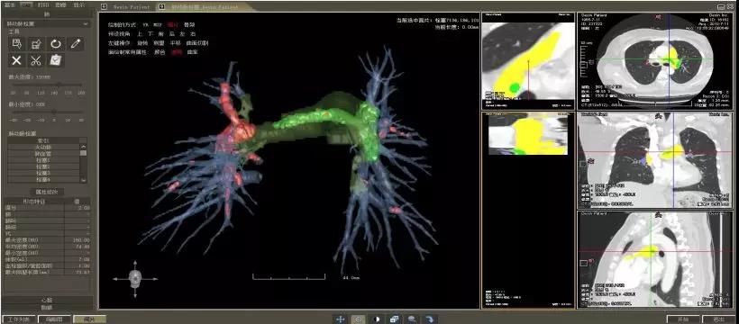This screenshot has height=324, width=739.
Task: Click the move cross-arrows icon in bottom toolbar
Action: (340, 319)
